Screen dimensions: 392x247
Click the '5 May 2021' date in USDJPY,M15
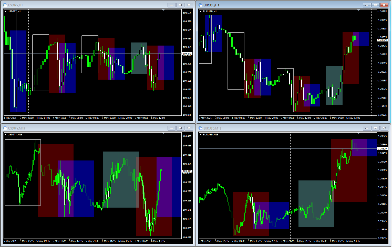tap(10, 241)
